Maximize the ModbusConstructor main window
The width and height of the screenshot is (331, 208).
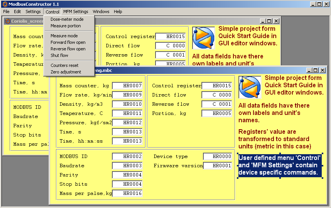[x=319, y=4]
